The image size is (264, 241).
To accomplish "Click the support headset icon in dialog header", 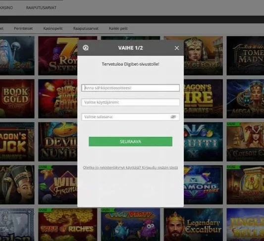I will coord(86,48).
